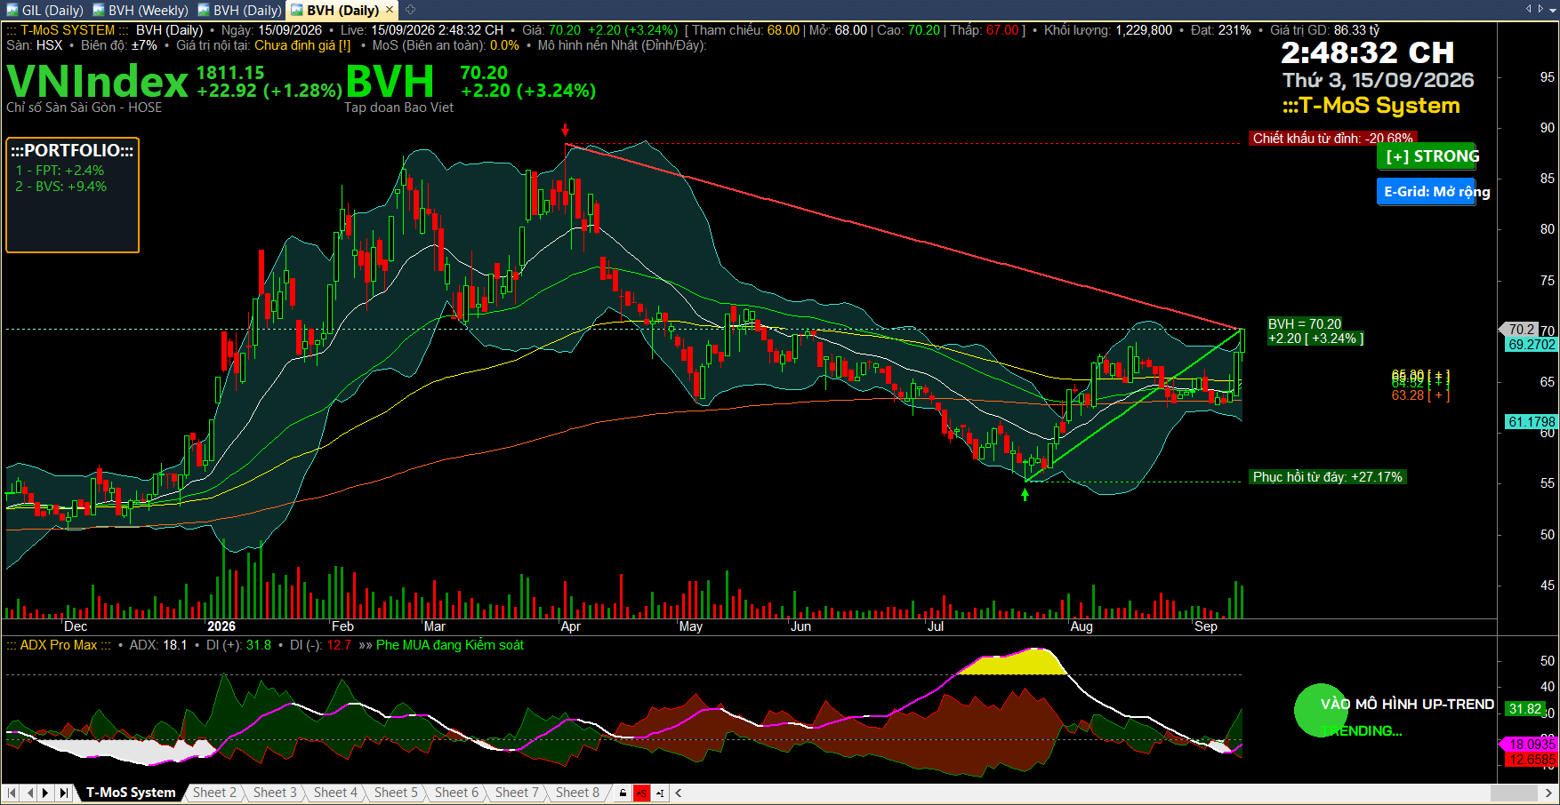Click the green up-trend circle indicator

pos(1321,710)
